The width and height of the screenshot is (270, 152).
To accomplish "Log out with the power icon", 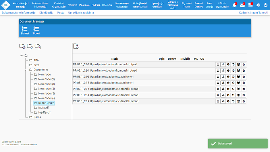I will point(266,5).
